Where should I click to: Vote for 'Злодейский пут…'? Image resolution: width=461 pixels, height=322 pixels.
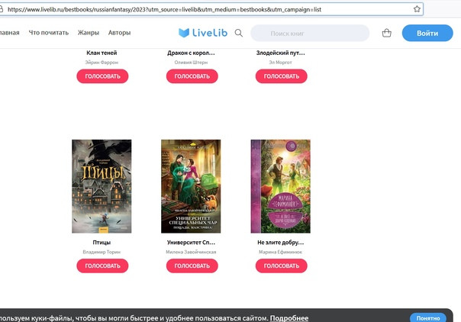(x=282, y=76)
